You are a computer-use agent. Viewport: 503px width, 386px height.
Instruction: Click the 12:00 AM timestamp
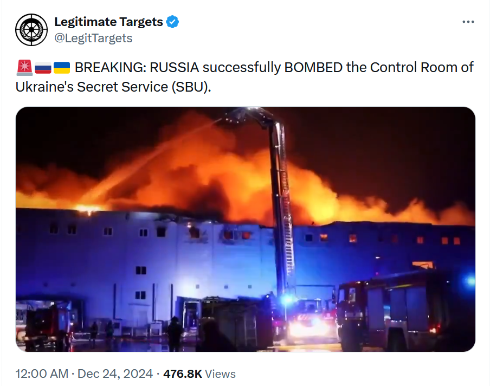coord(42,374)
